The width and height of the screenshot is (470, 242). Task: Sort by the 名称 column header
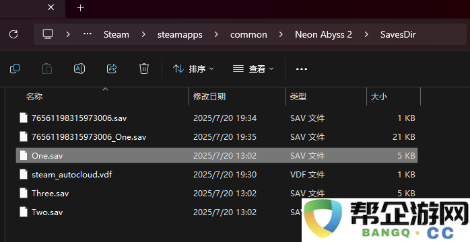(x=34, y=96)
